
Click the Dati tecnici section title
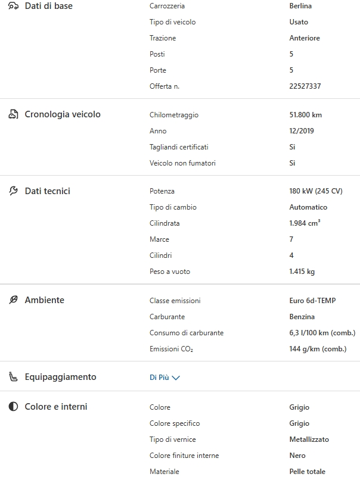point(47,191)
